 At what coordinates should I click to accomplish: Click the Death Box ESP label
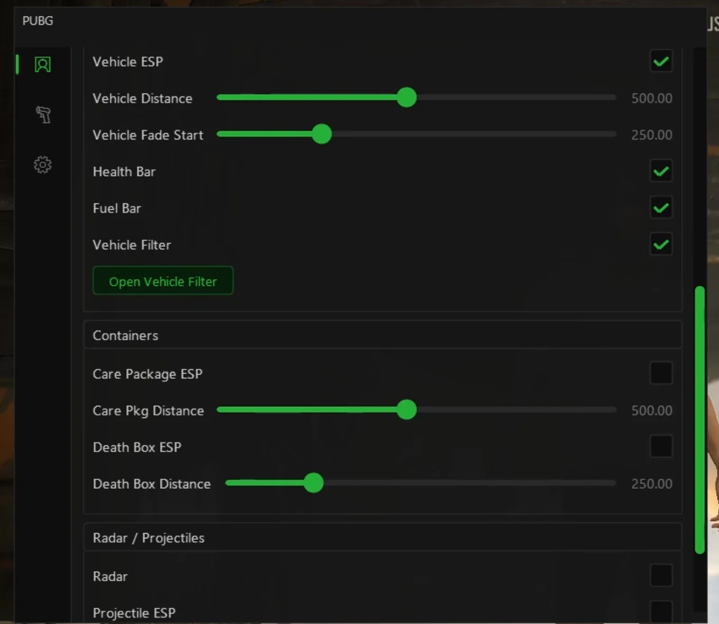tap(137, 447)
